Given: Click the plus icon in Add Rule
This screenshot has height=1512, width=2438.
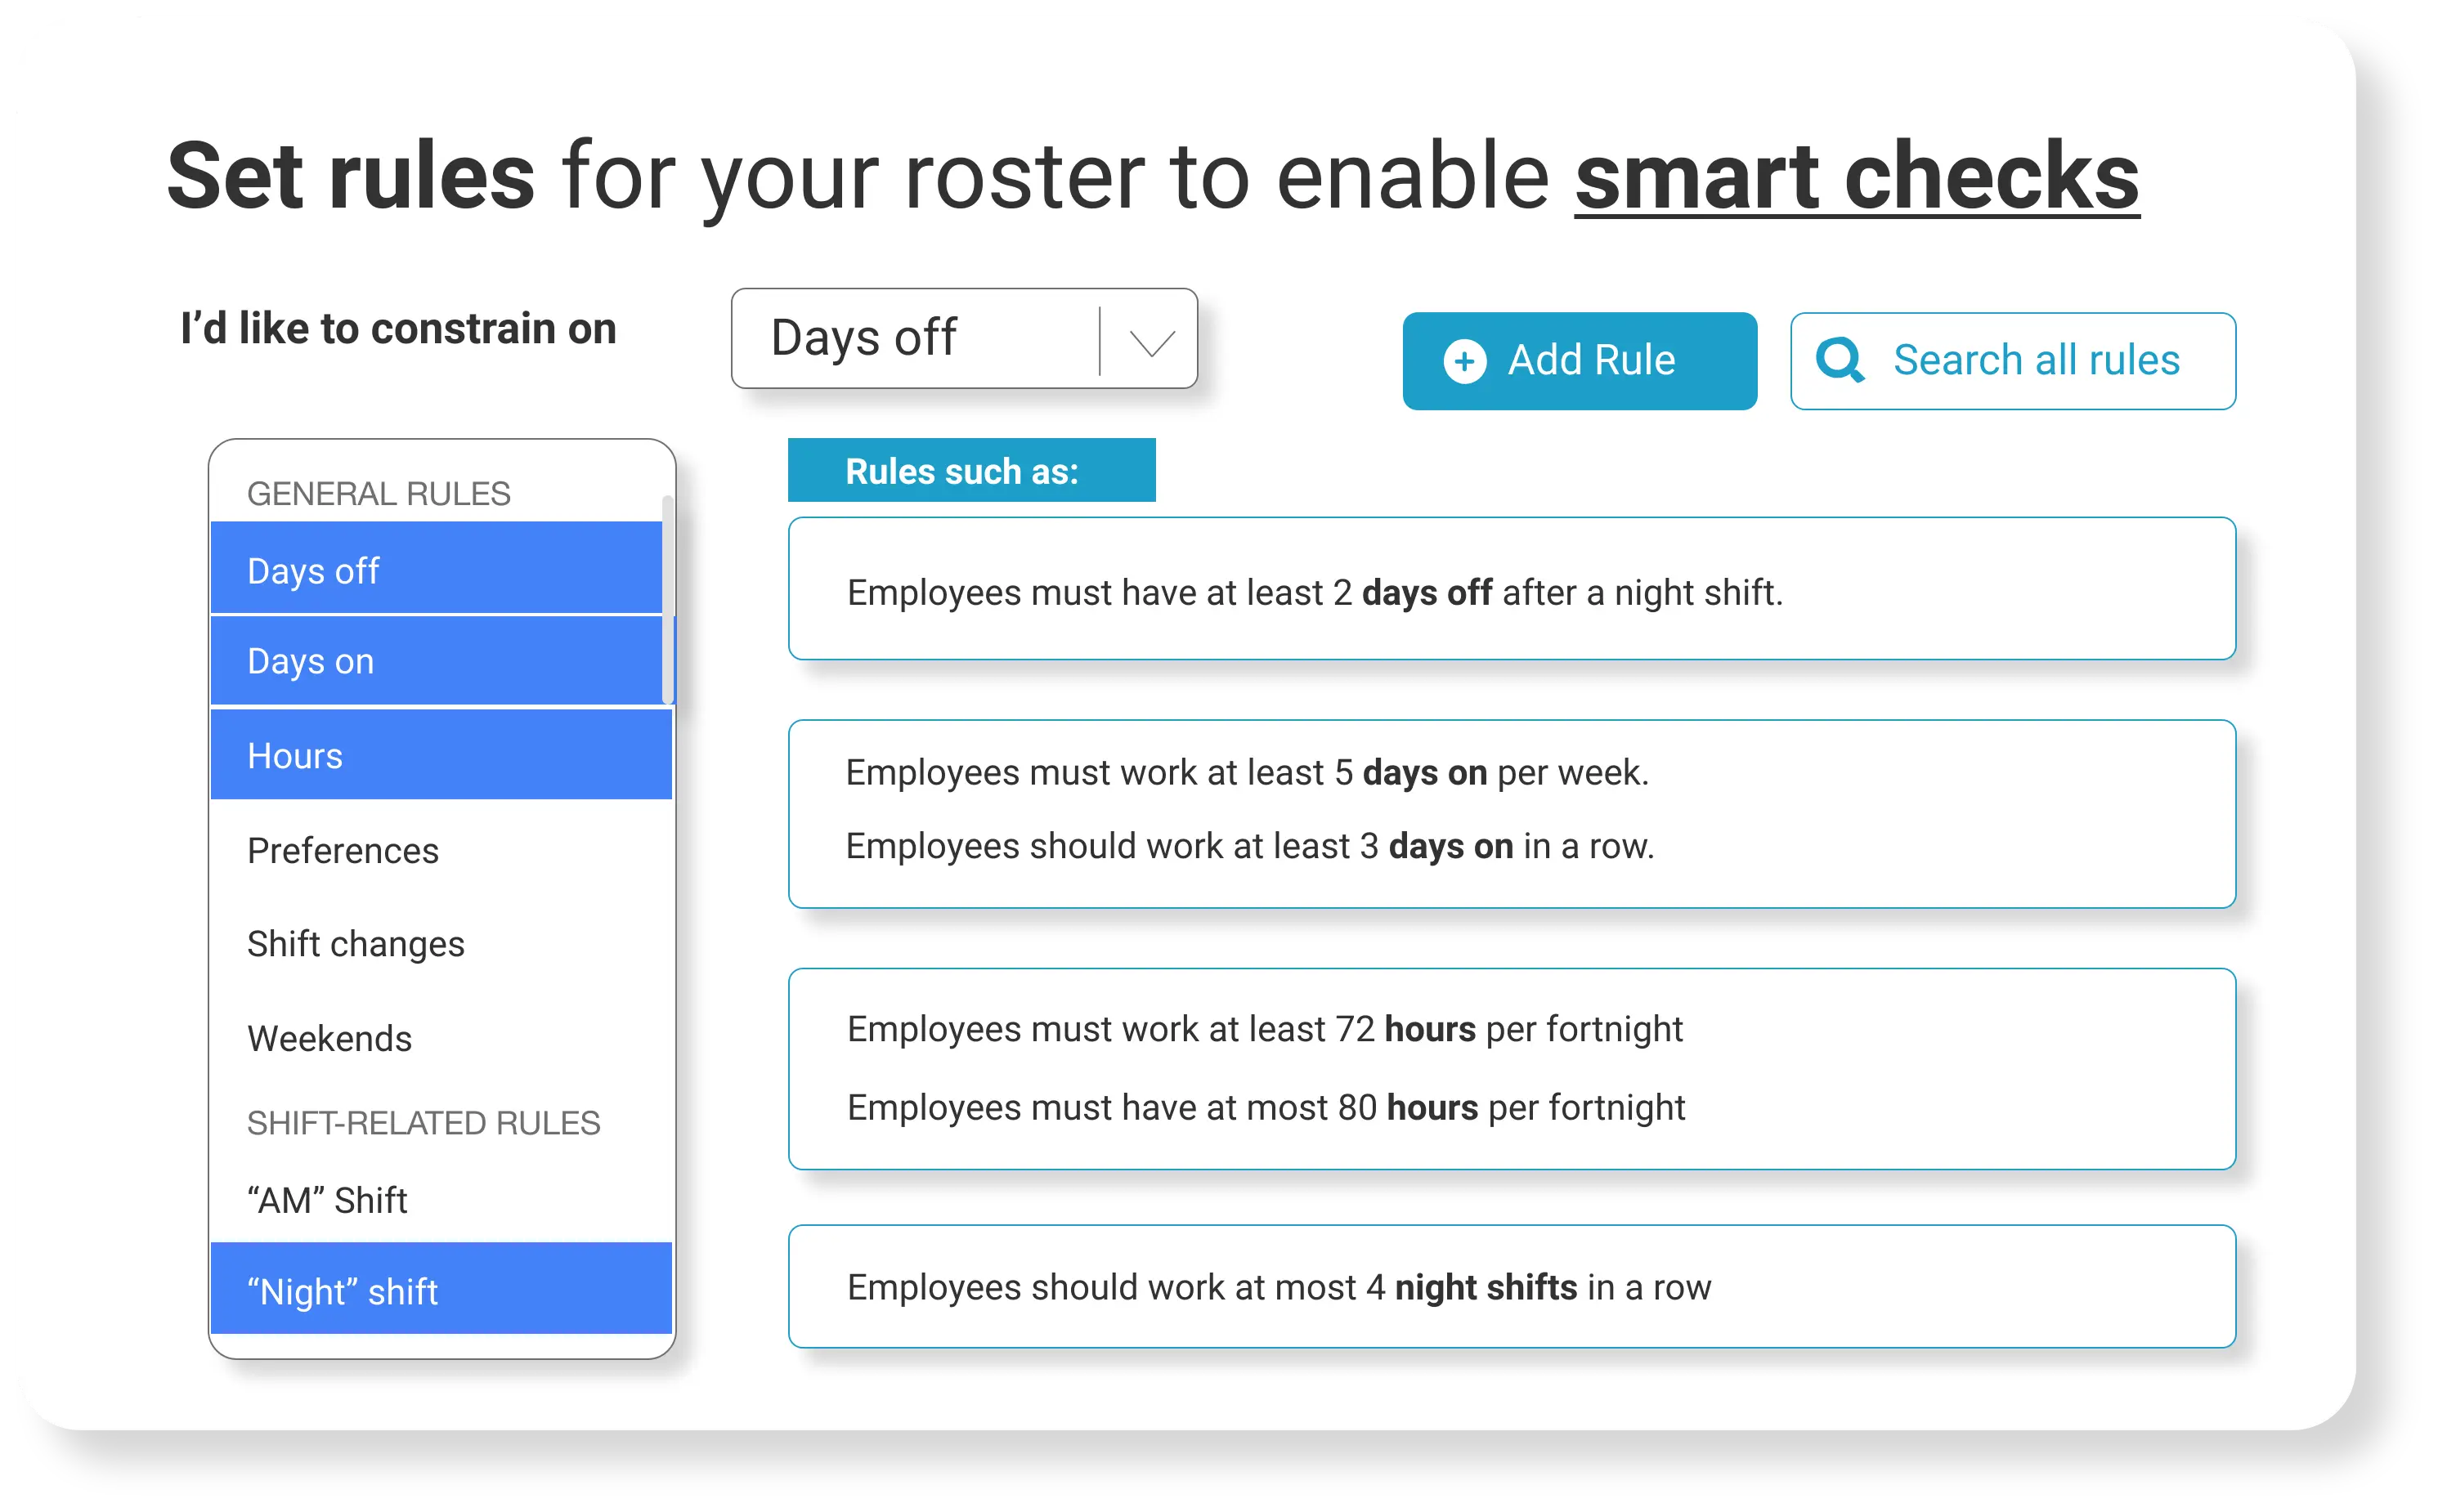Looking at the screenshot, I should point(1463,361).
